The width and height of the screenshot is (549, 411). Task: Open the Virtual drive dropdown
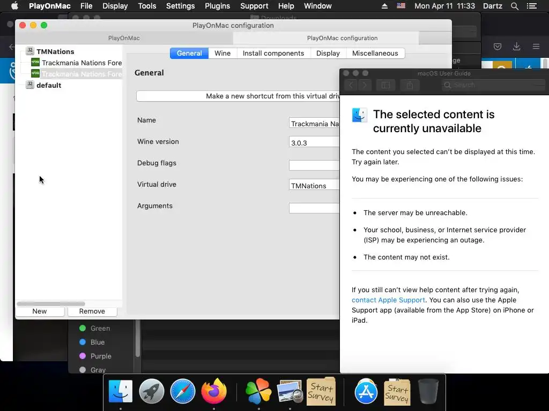(314, 185)
